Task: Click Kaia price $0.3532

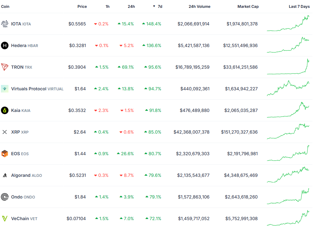Action: pyautogui.click(x=77, y=110)
